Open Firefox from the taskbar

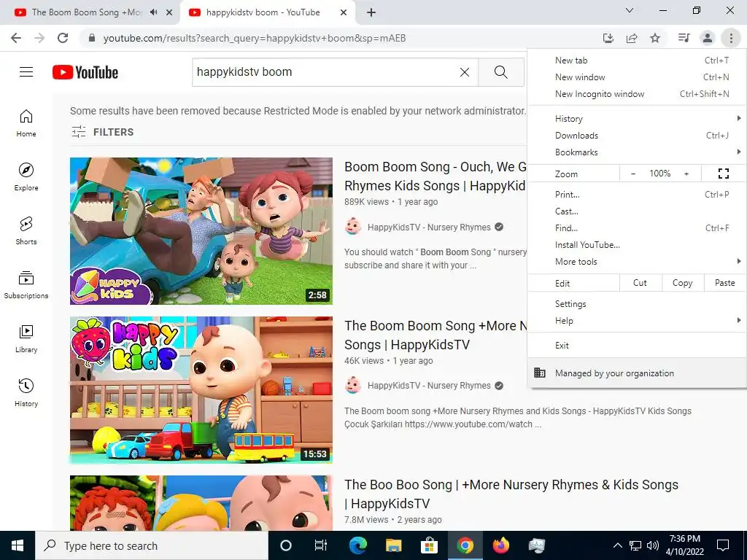click(500, 545)
